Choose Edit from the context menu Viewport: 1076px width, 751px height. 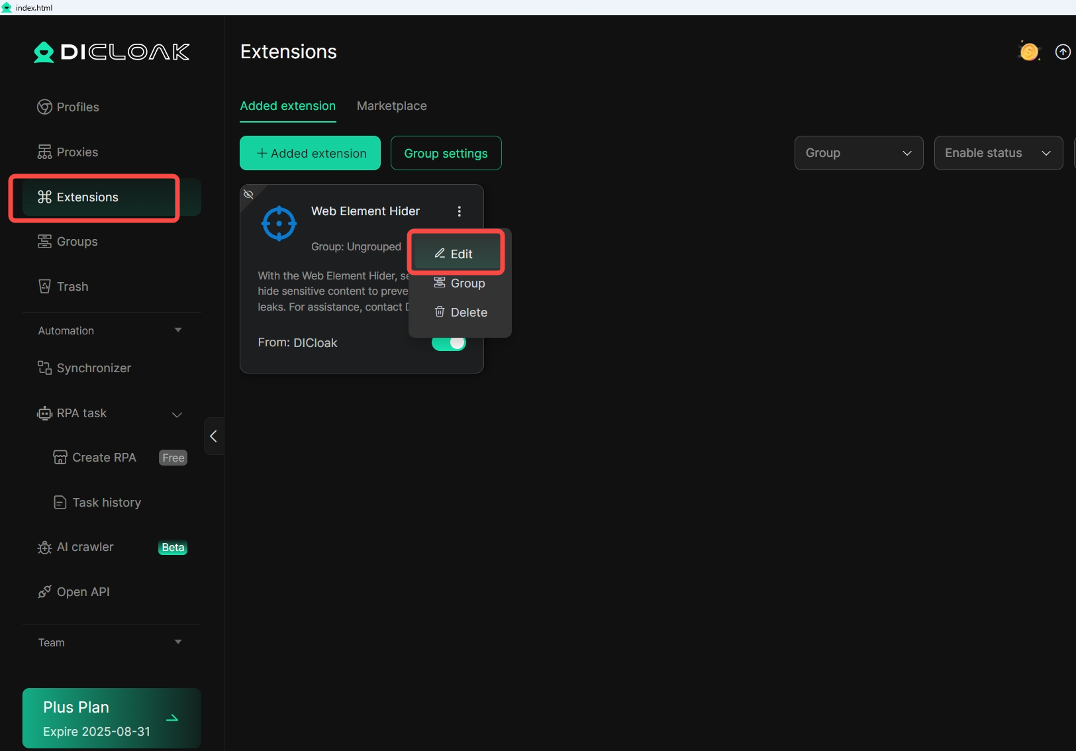pyautogui.click(x=457, y=254)
